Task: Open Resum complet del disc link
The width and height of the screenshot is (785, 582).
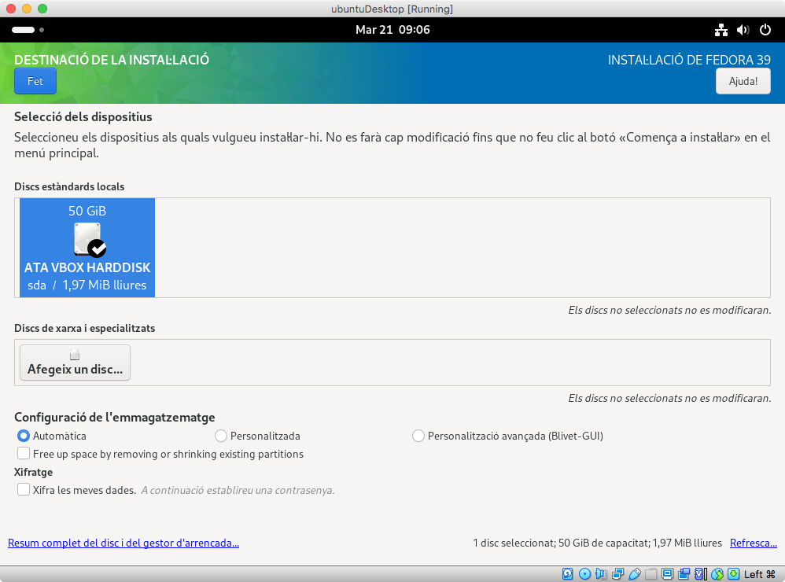Action: point(123,543)
